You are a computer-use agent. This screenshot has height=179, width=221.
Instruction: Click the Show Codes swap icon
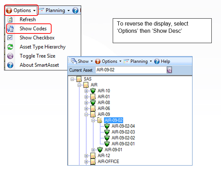click(x=10, y=29)
